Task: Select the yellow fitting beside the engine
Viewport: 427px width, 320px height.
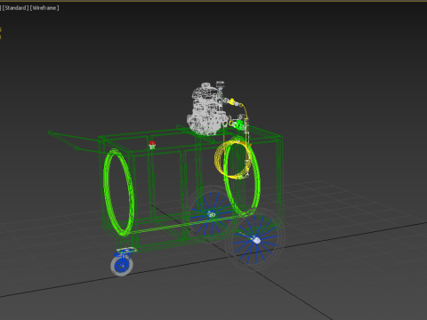Action: tap(233, 102)
